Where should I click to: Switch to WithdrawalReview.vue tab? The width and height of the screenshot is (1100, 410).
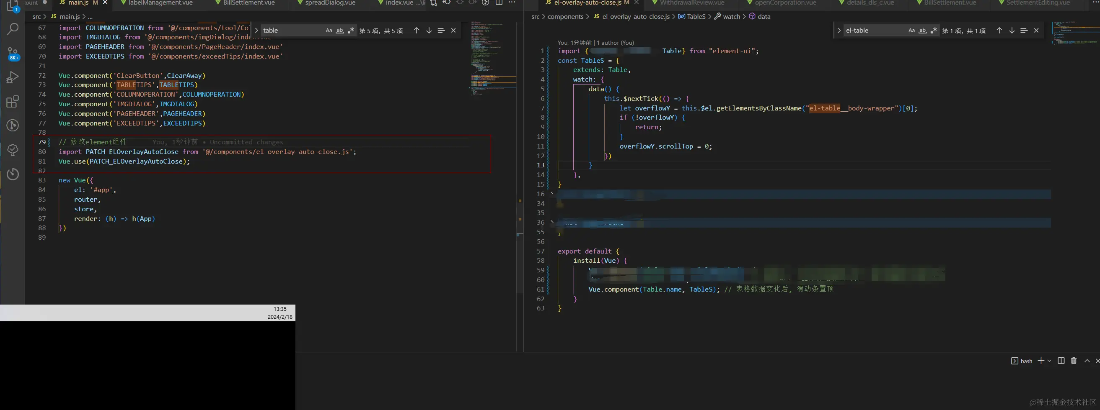tap(692, 3)
